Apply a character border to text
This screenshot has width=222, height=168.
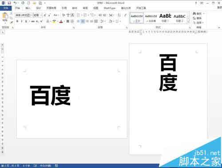click(x=72, y=15)
